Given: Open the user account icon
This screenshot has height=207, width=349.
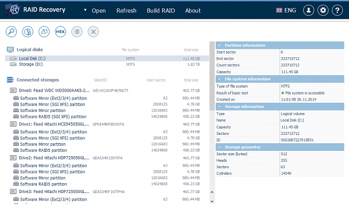Looking at the screenshot, I should (309, 10).
